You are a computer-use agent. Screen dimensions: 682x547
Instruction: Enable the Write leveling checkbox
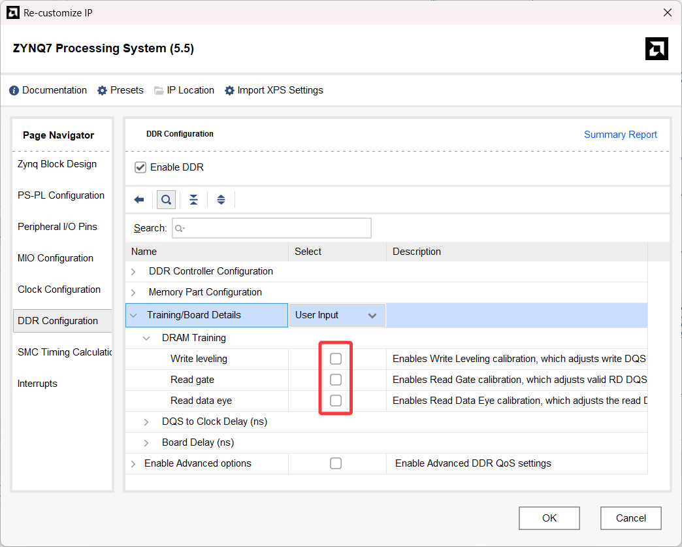point(336,359)
